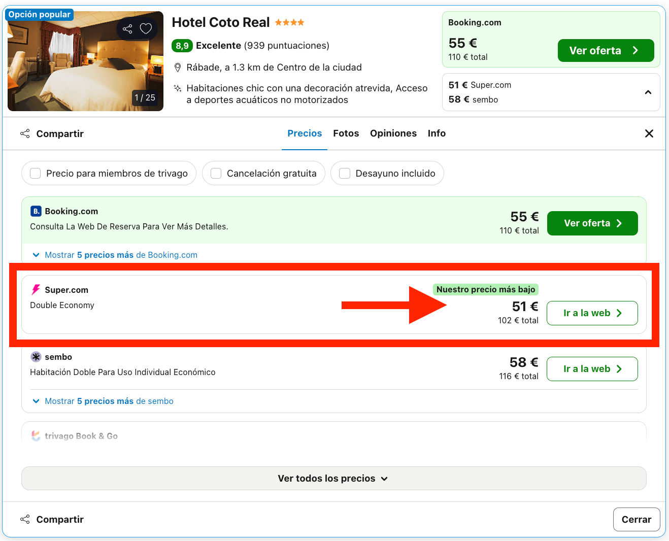Viewport: 669px width, 541px height.
Task: Expand Mostrar 5 precios más de Booking.com
Action: click(x=115, y=255)
